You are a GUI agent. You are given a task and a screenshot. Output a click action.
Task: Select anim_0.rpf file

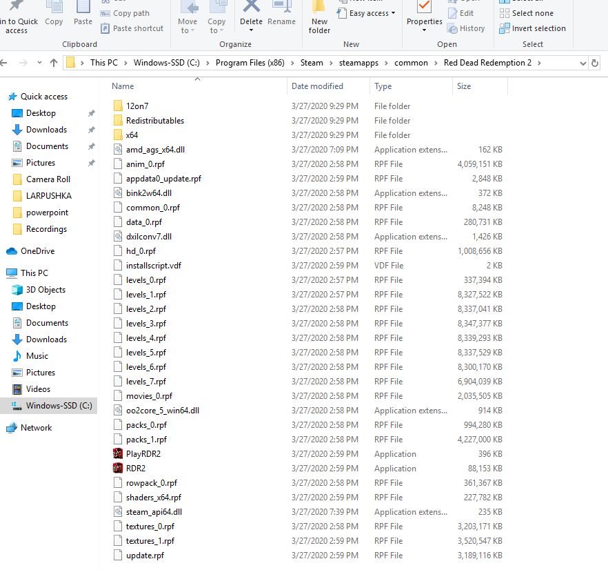click(145, 164)
